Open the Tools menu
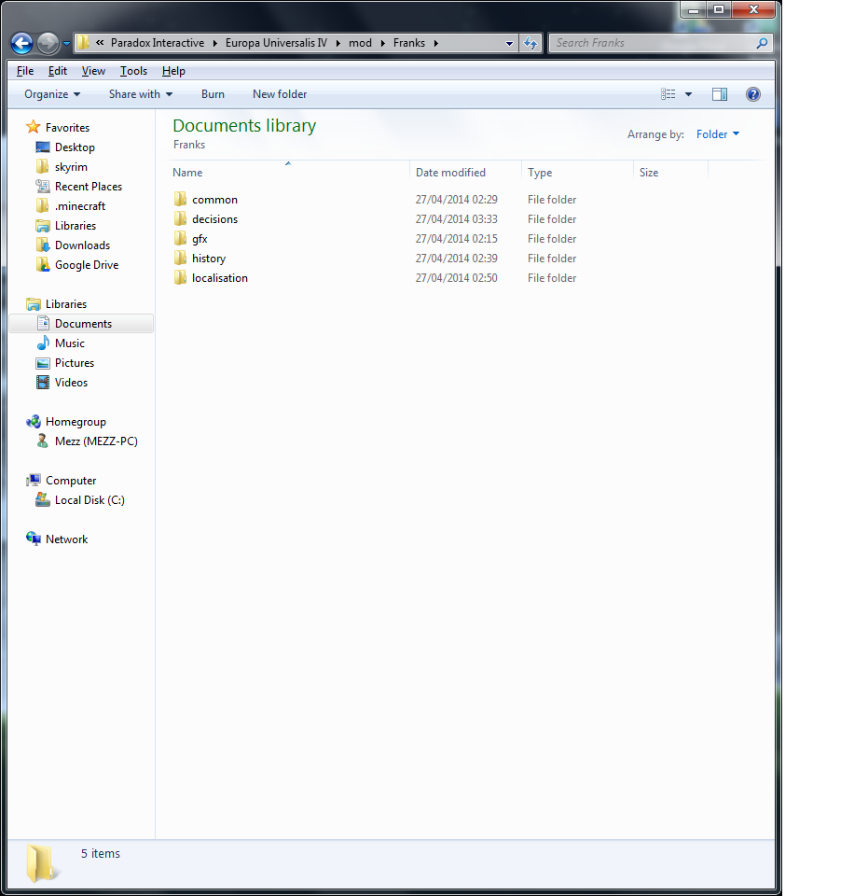This screenshot has height=896, width=868. coord(133,71)
